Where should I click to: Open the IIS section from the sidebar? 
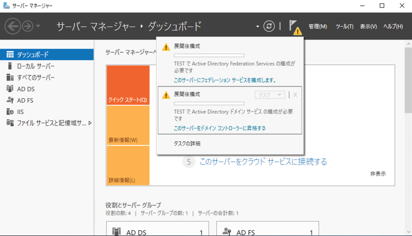point(21,112)
